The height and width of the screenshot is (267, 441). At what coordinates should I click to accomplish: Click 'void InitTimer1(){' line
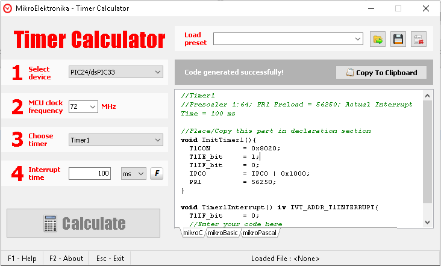(x=219, y=140)
